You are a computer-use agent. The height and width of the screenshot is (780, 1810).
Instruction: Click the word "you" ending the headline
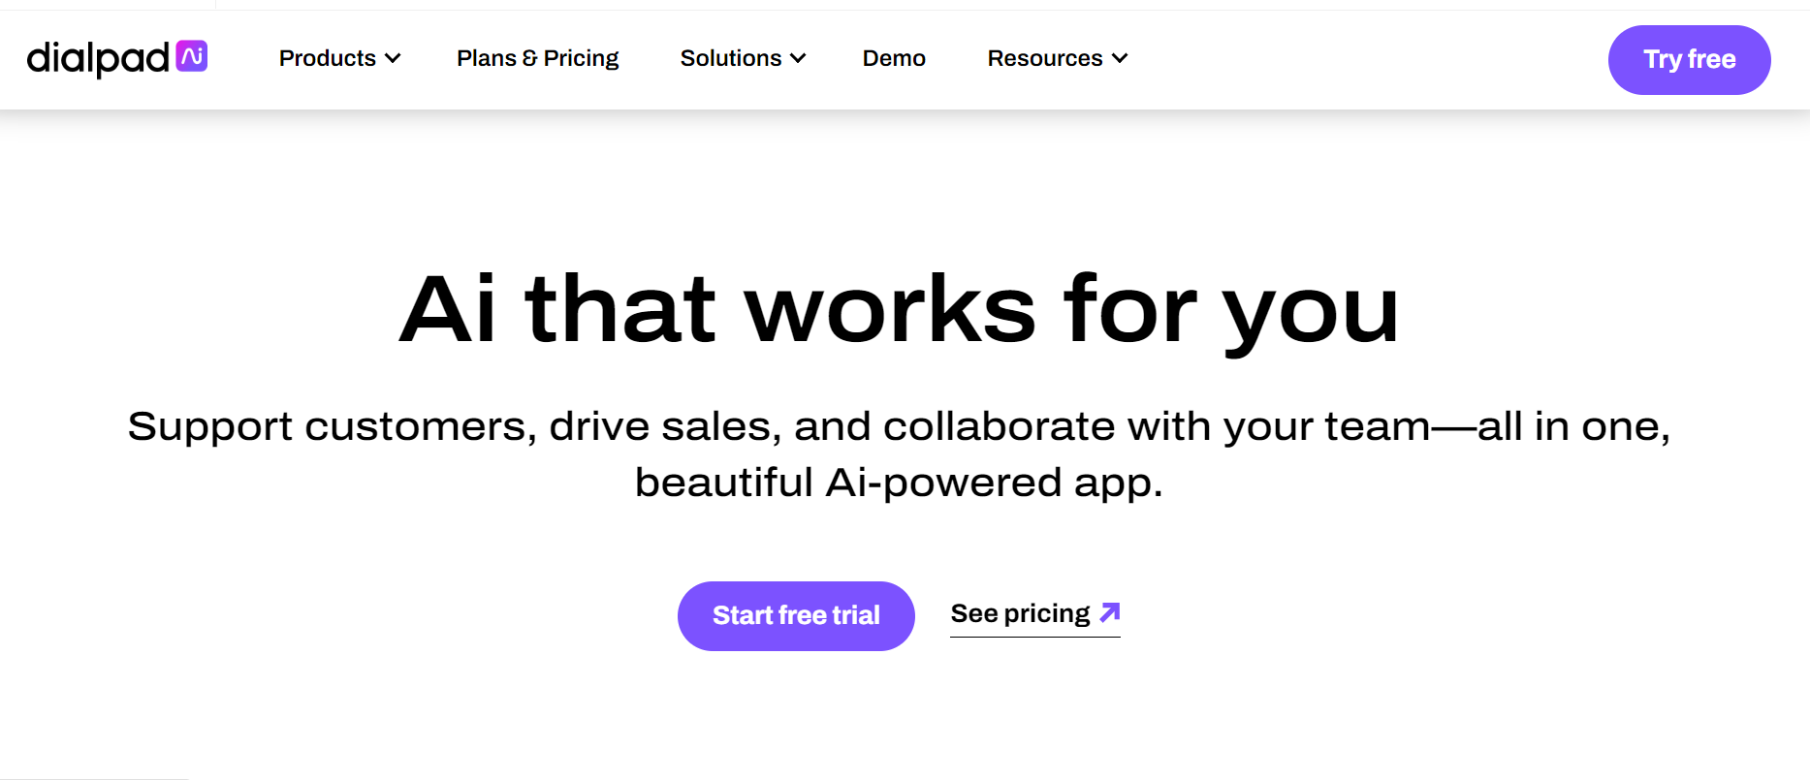coord(1310,314)
